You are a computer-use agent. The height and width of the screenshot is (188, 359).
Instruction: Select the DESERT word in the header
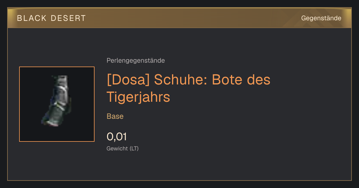point(69,18)
